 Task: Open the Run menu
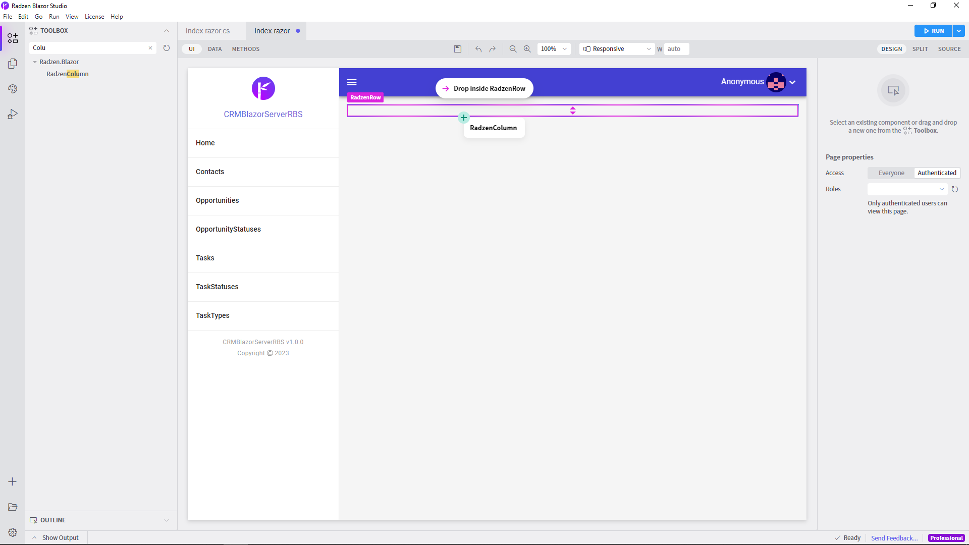(54, 17)
